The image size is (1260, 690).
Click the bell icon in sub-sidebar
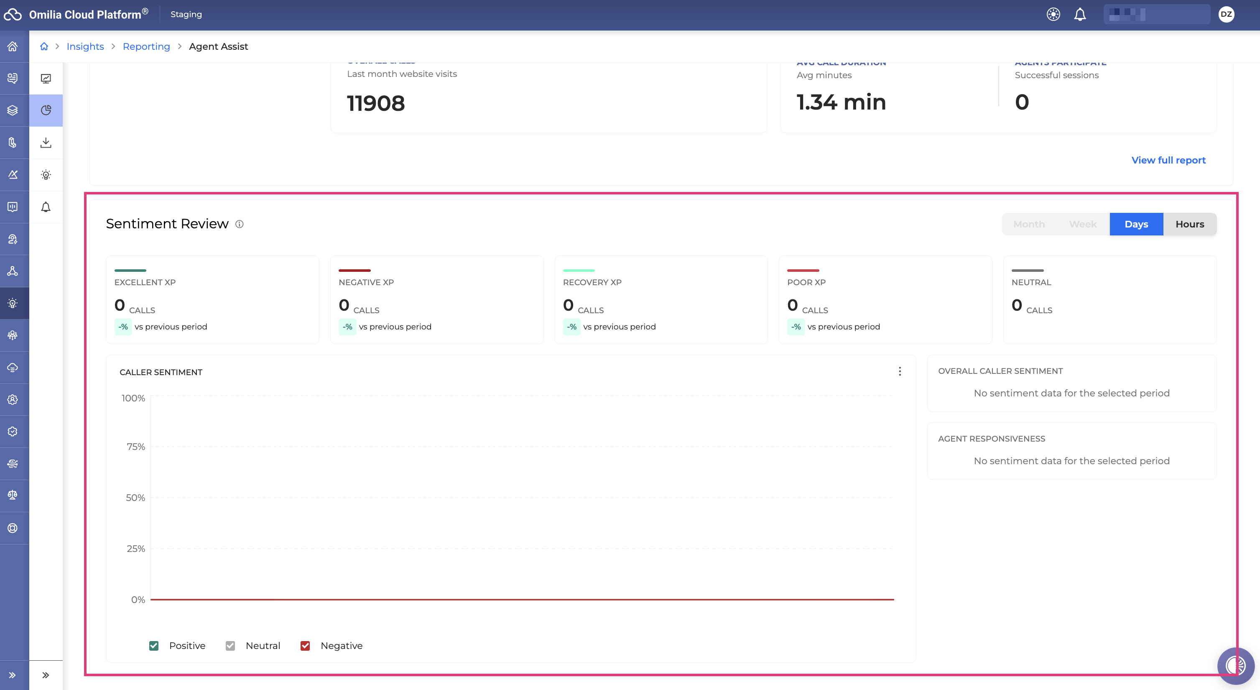coord(46,207)
